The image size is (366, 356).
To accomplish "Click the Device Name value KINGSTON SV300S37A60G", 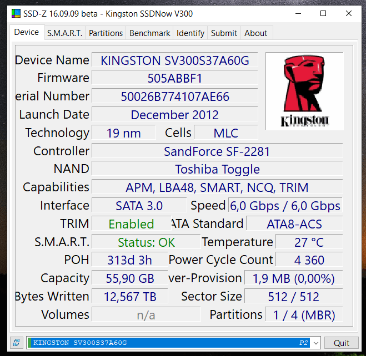I will coord(175,60).
